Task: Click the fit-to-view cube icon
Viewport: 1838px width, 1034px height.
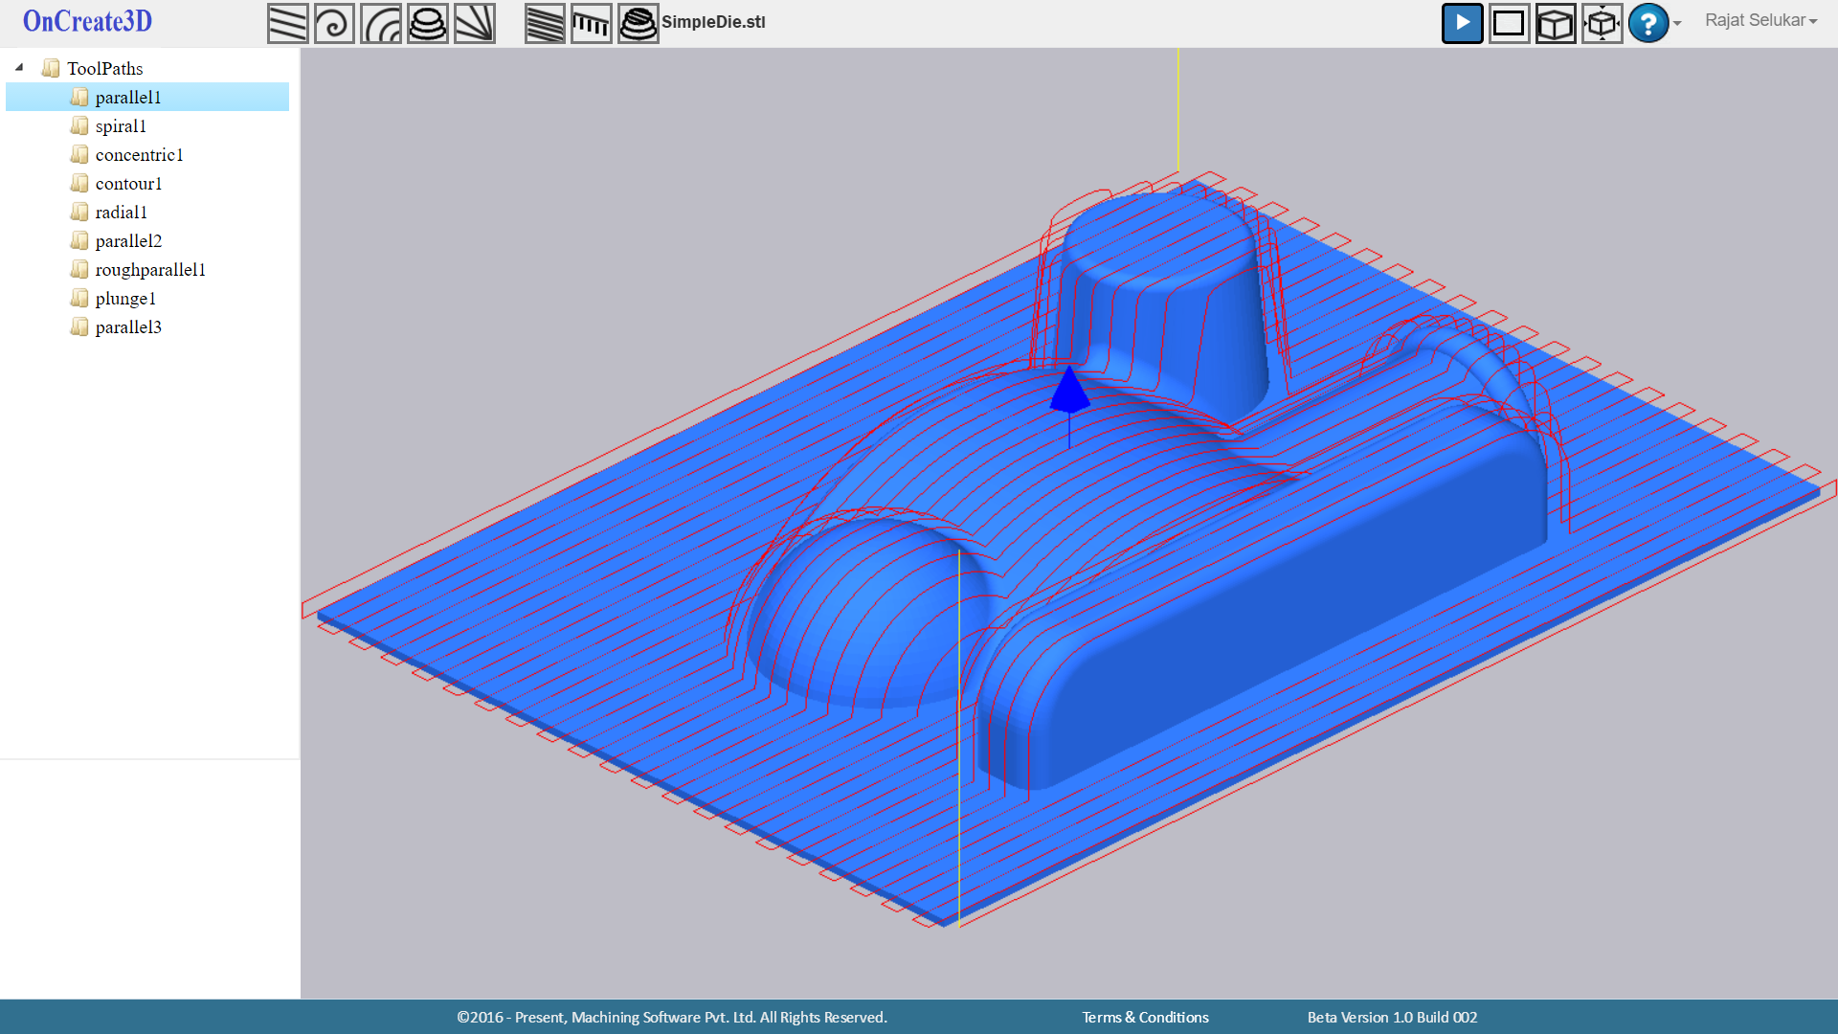Action: click(1603, 23)
